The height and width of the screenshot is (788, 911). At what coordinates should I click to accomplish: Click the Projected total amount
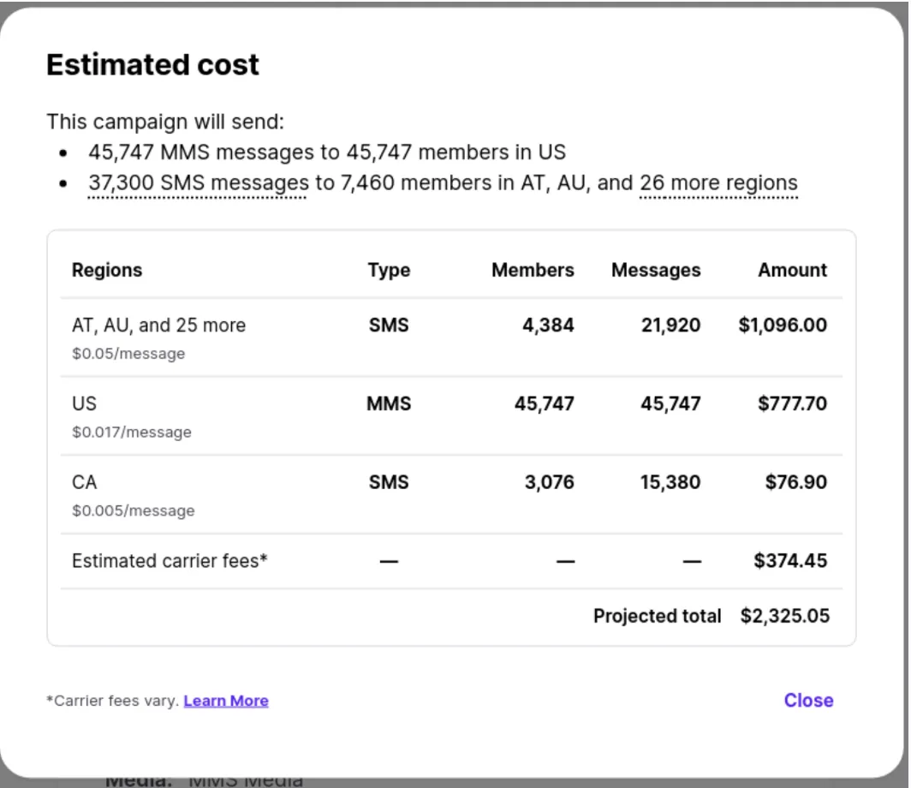click(x=784, y=616)
